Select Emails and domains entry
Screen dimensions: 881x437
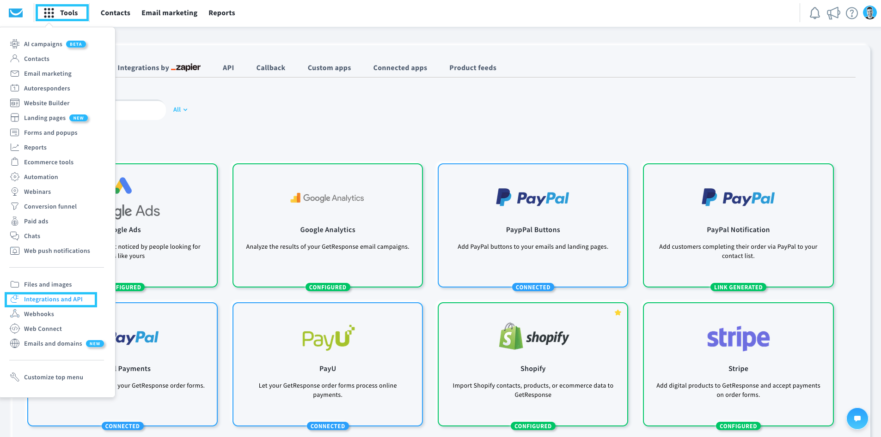[x=53, y=343]
